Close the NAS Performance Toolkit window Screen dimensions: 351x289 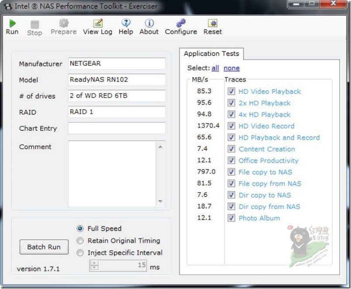coord(333,4)
